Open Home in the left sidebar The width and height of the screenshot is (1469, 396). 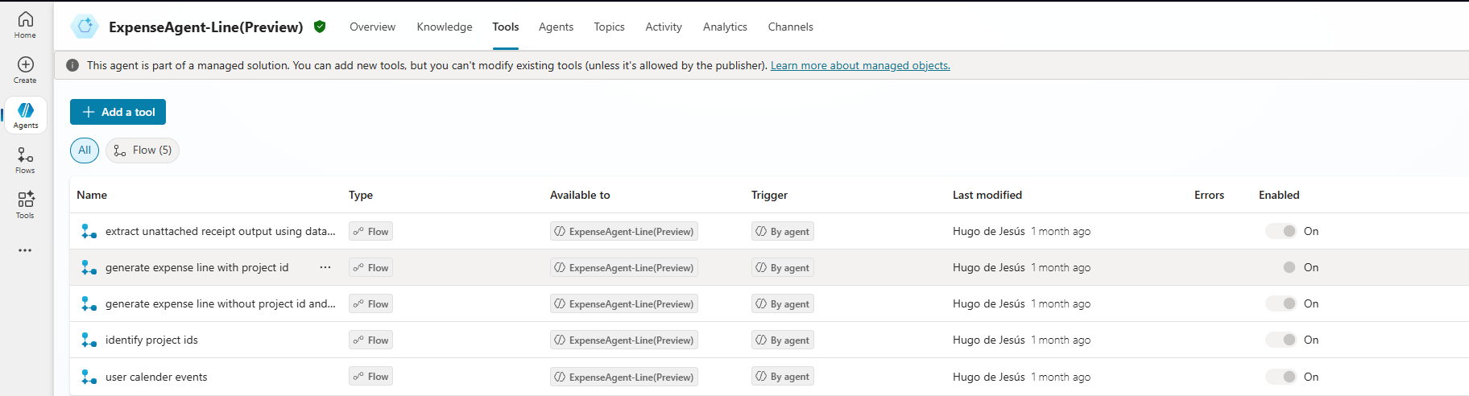click(x=25, y=24)
